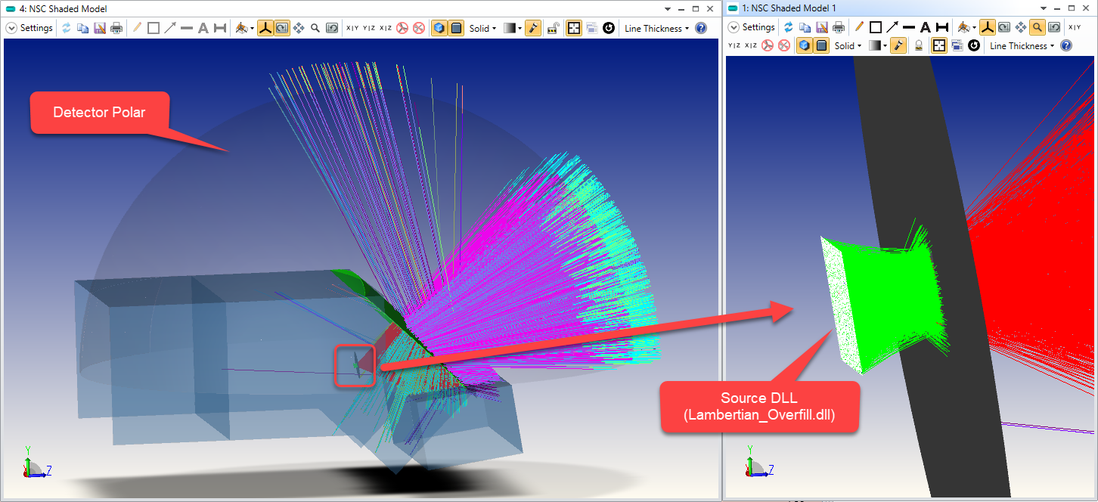Toggle fit-to-window button in window 4
The image size is (1098, 502).
click(x=574, y=28)
